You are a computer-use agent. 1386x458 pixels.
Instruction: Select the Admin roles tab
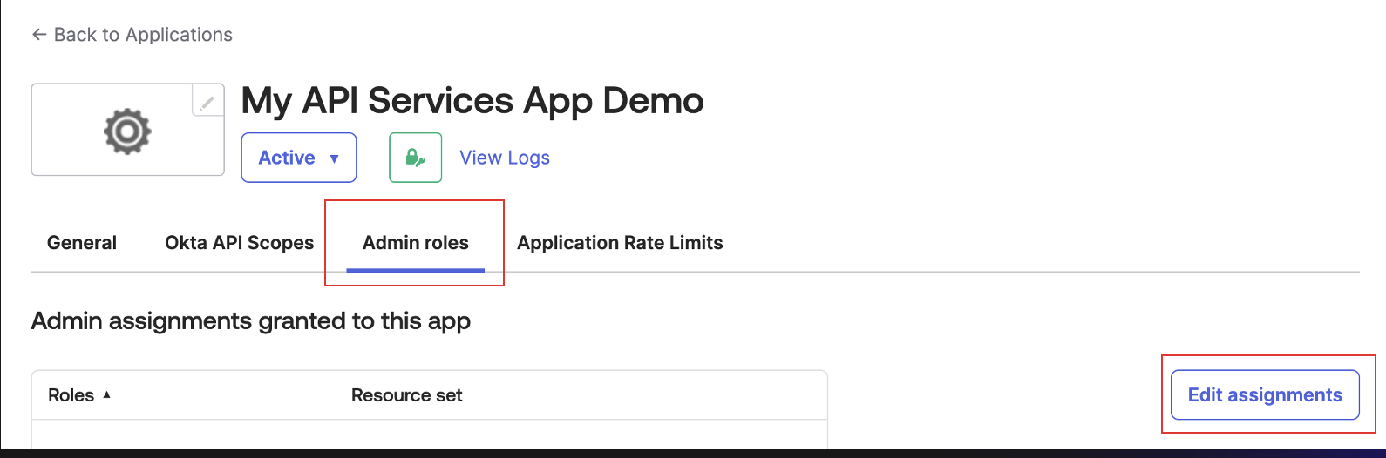pos(416,243)
